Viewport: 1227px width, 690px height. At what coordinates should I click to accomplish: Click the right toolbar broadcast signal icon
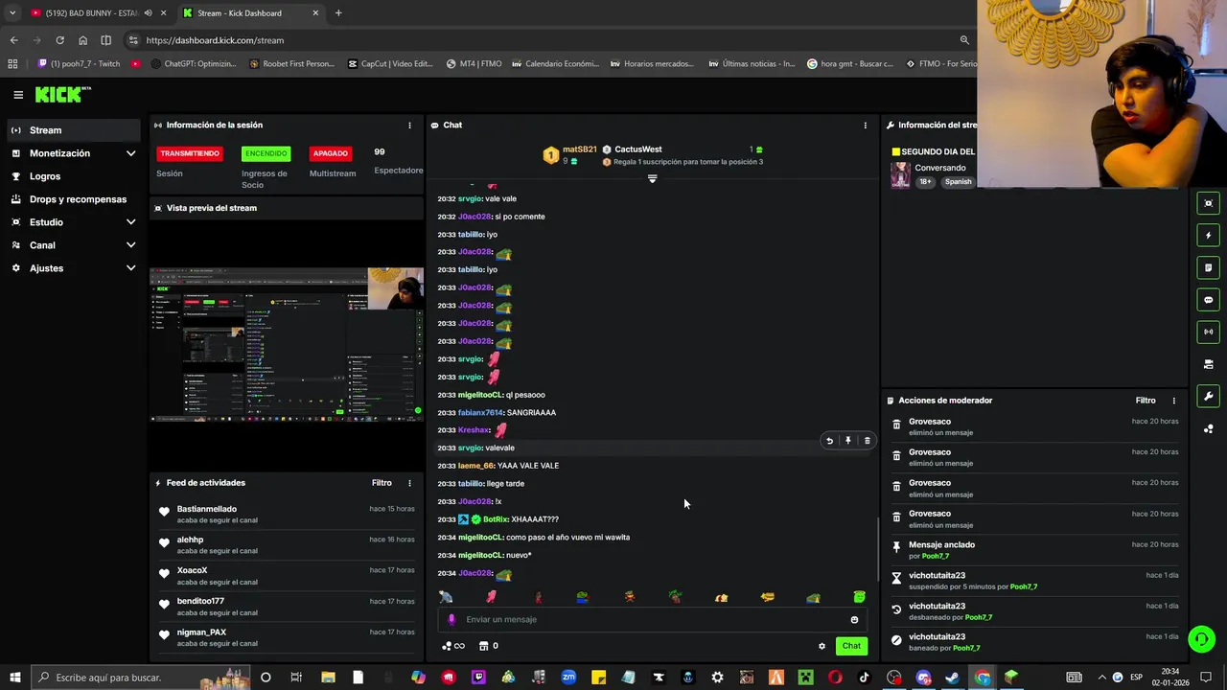pos(1208,332)
